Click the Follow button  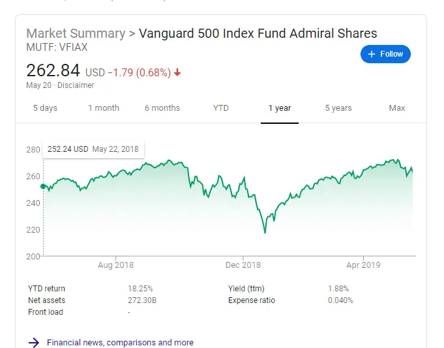385,54
